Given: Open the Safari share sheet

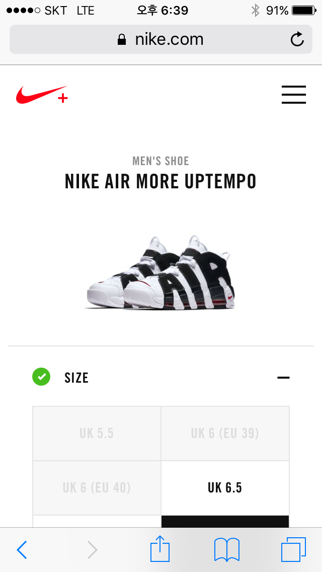Looking at the screenshot, I should (160, 548).
